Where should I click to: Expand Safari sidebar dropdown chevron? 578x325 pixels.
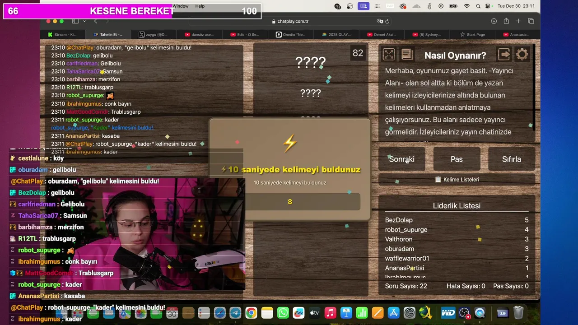pyautogui.click(x=84, y=21)
